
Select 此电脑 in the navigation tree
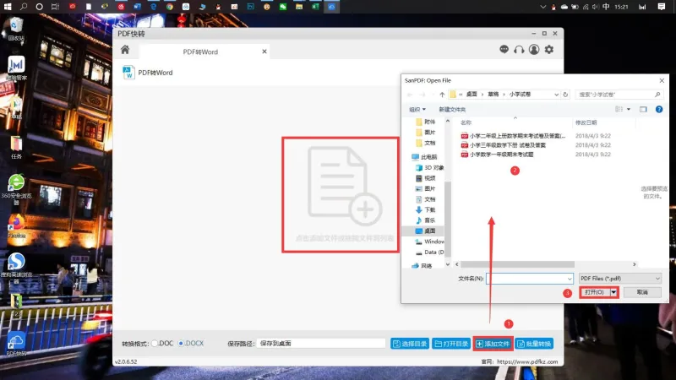pyautogui.click(x=424, y=157)
